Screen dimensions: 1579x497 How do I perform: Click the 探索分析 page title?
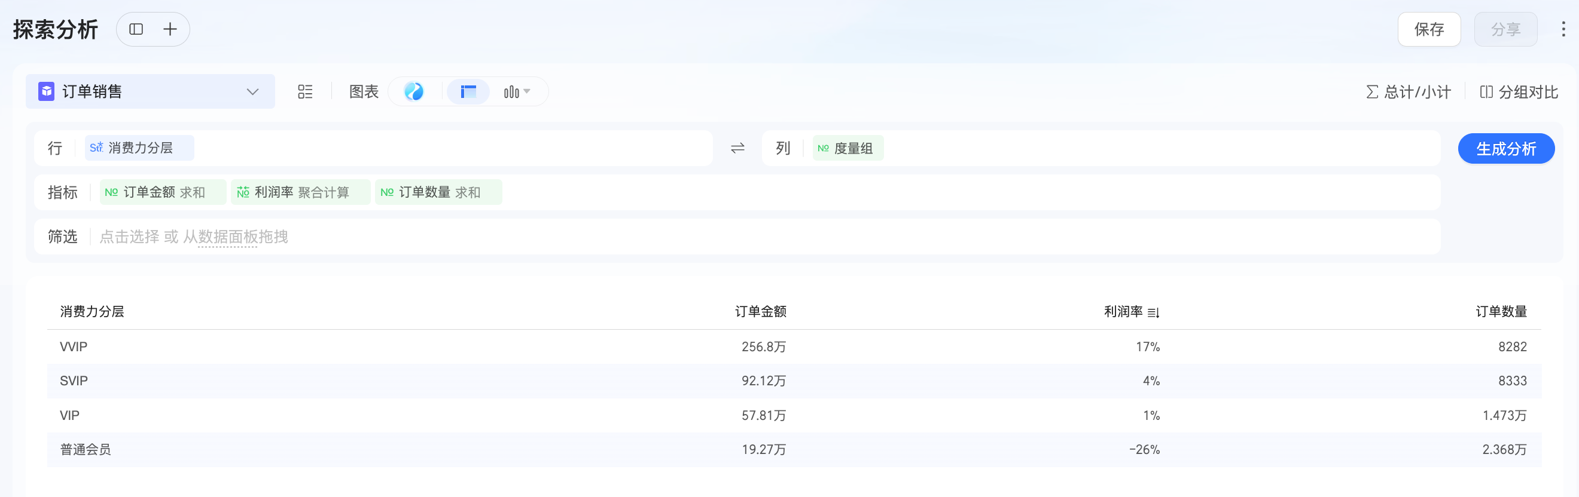[56, 29]
